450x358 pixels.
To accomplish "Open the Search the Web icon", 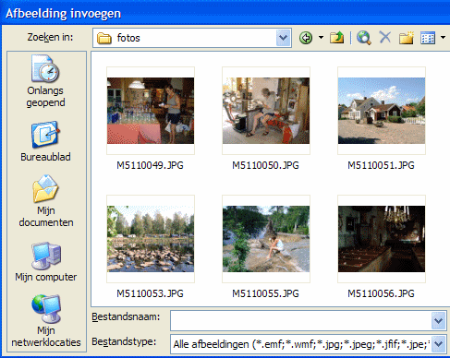I will [x=364, y=38].
